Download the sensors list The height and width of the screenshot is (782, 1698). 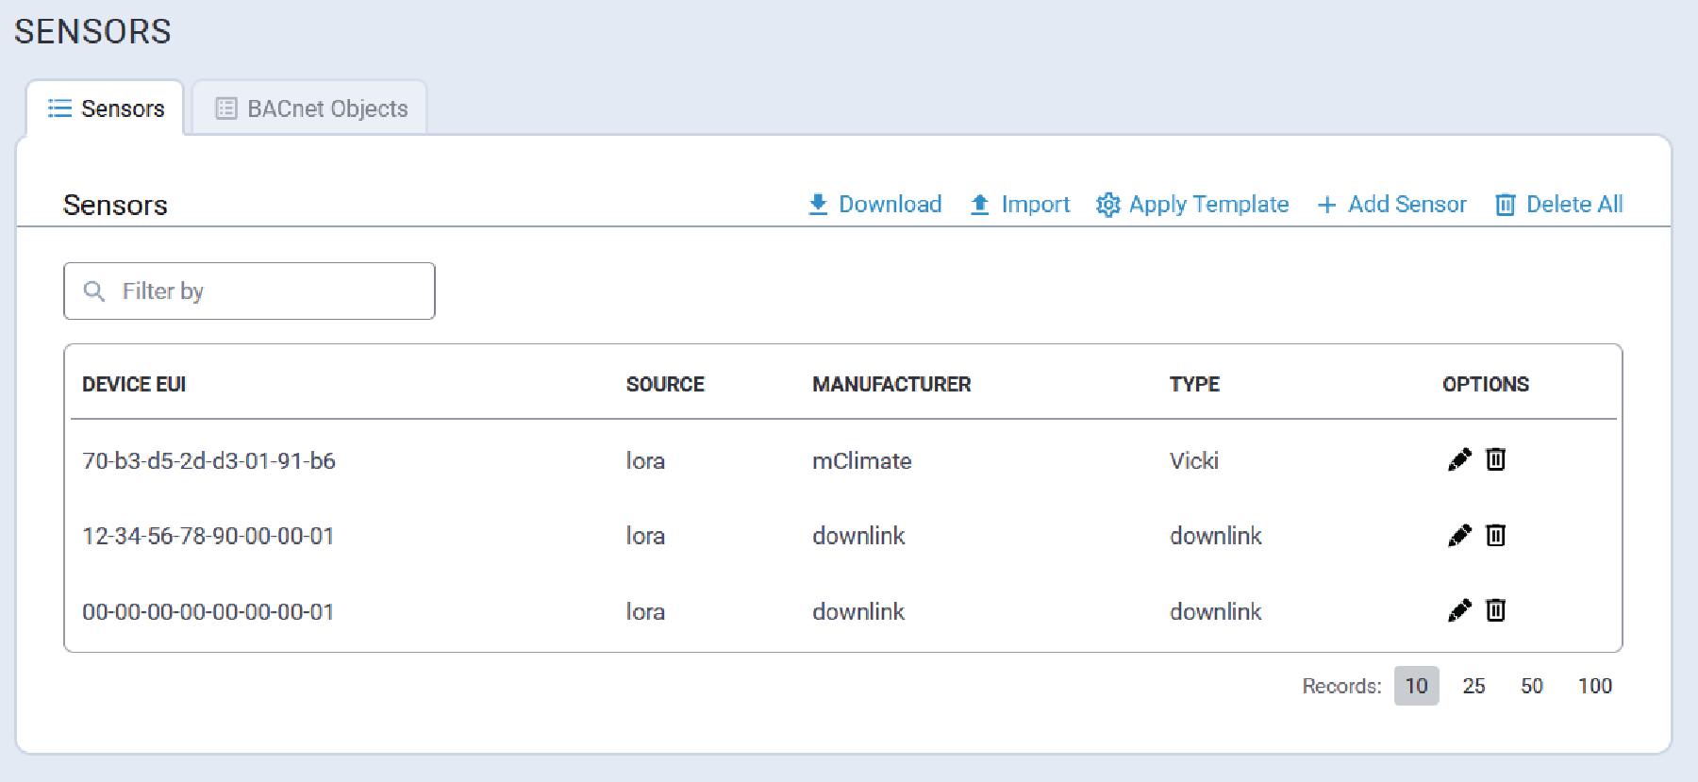[875, 205]
